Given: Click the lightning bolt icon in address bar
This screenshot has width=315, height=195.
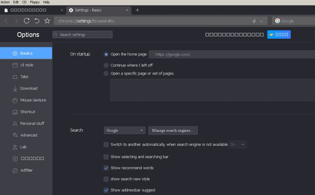Looking at the screenshot, I should pyautogui.click(x=254, y=21).
